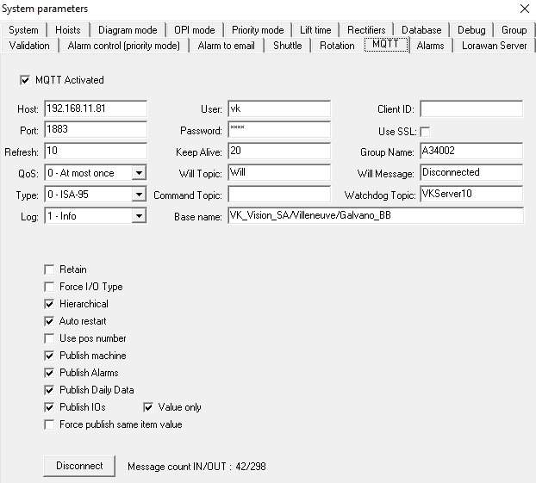Enable the Retain option
The width and height of the screenshot is (536, 483).
pyautogui.click(x=50, y=269)
